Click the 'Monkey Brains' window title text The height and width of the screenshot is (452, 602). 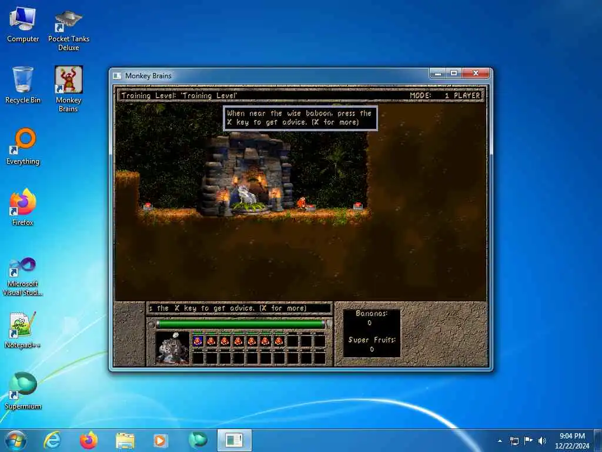[x=148, y=76]
